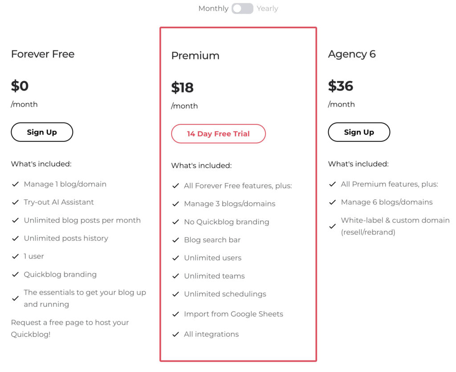Image resolution: width=456 pixels, height=372 pixels.
Task: Select the checkmark next to White-label & custom domain
Action: [332, 226]
